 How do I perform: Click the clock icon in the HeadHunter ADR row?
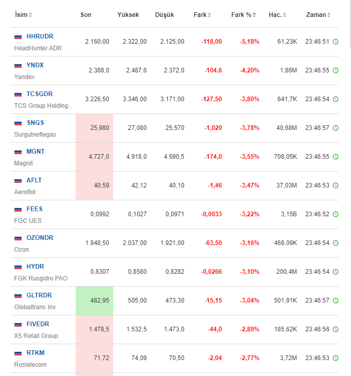(336, 42)
